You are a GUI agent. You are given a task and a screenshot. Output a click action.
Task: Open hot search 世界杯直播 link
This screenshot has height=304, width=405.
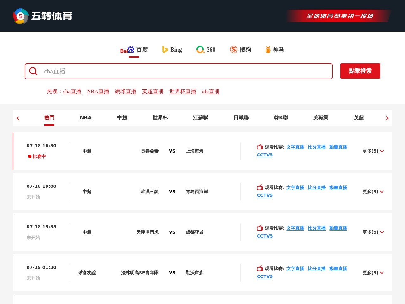[x=183, y=92]
